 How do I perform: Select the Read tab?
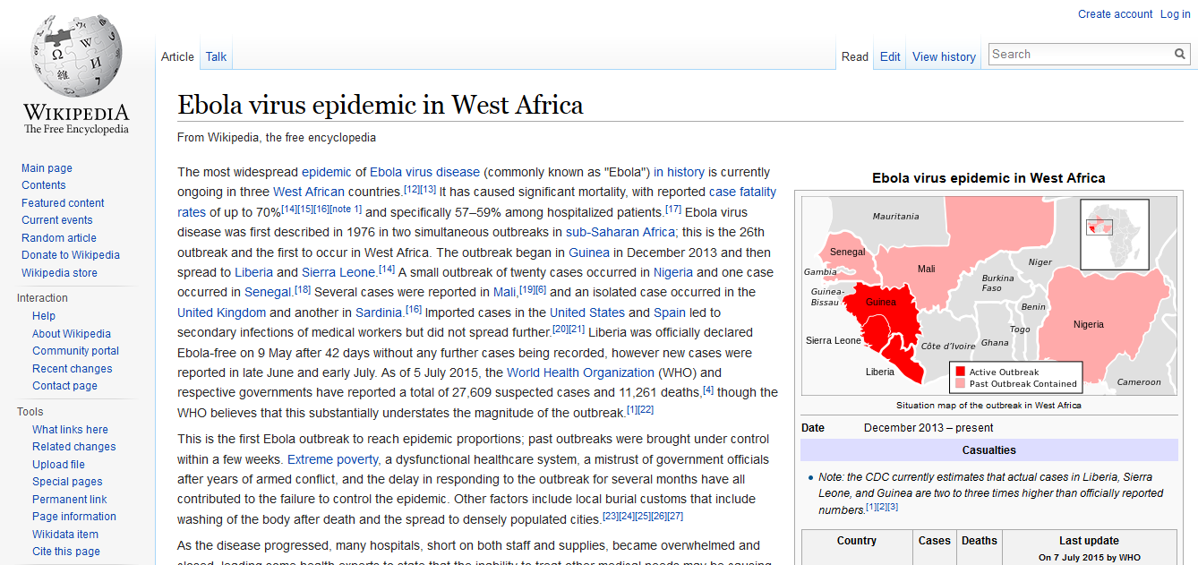tap(855, 56)
